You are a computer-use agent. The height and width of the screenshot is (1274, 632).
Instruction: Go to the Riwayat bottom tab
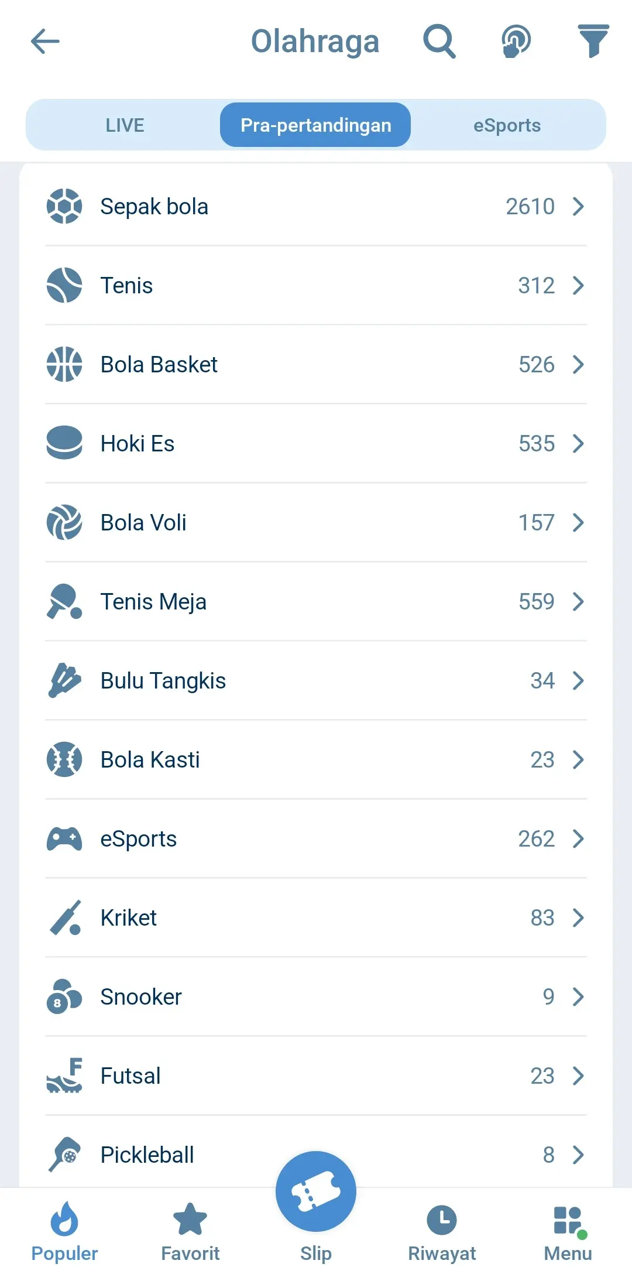pyautogui.click(x=442, y=1230)
